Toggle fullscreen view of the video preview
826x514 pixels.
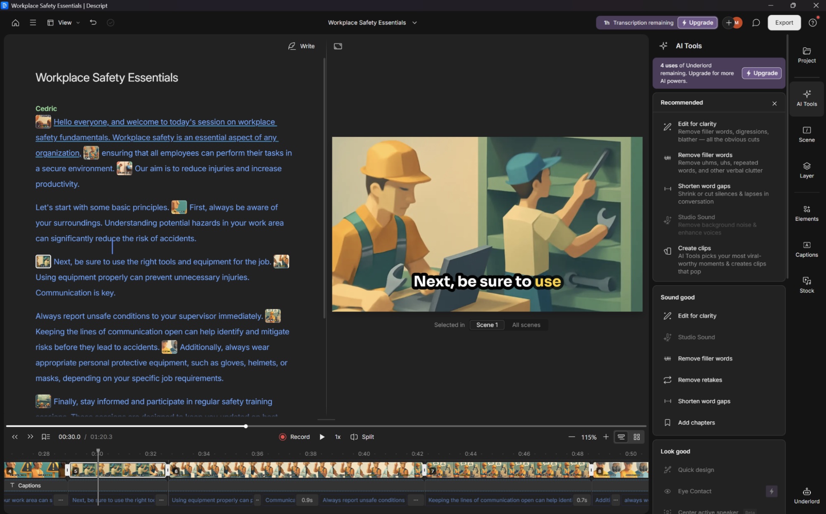[338, 46]
